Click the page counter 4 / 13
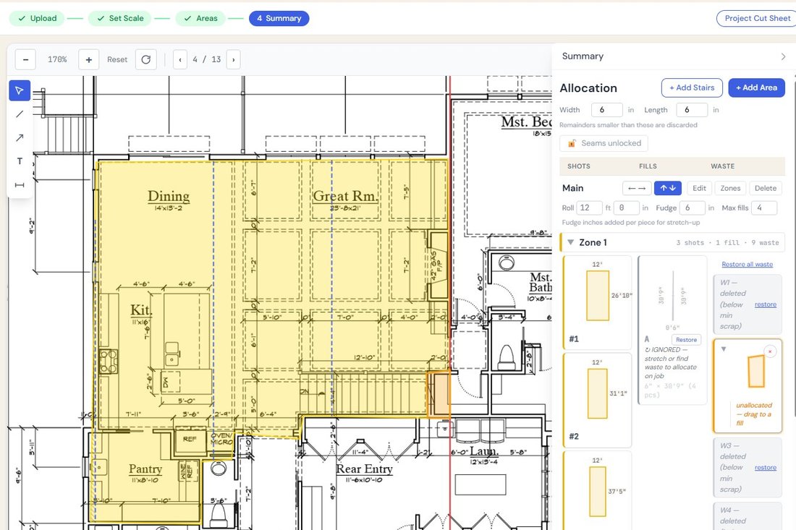Image resolution: width=796 pixels, height=530 pixels. tap(207, 60)
